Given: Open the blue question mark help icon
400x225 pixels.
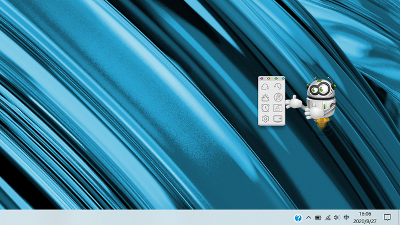Looking at the screenshot, I should click(x=298, y=218).
